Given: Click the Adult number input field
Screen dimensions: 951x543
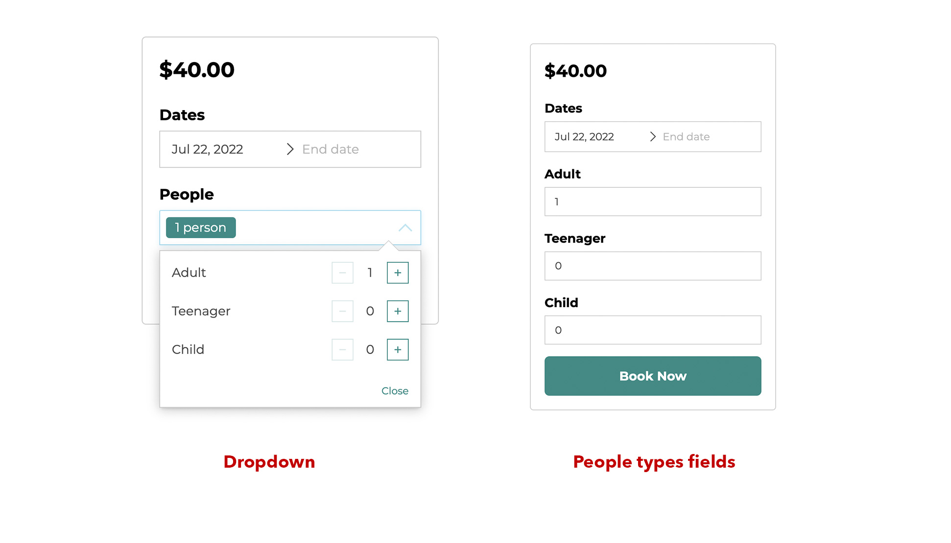Looking at the screenshot, I should pyautogui.click(x=652, y=202).
